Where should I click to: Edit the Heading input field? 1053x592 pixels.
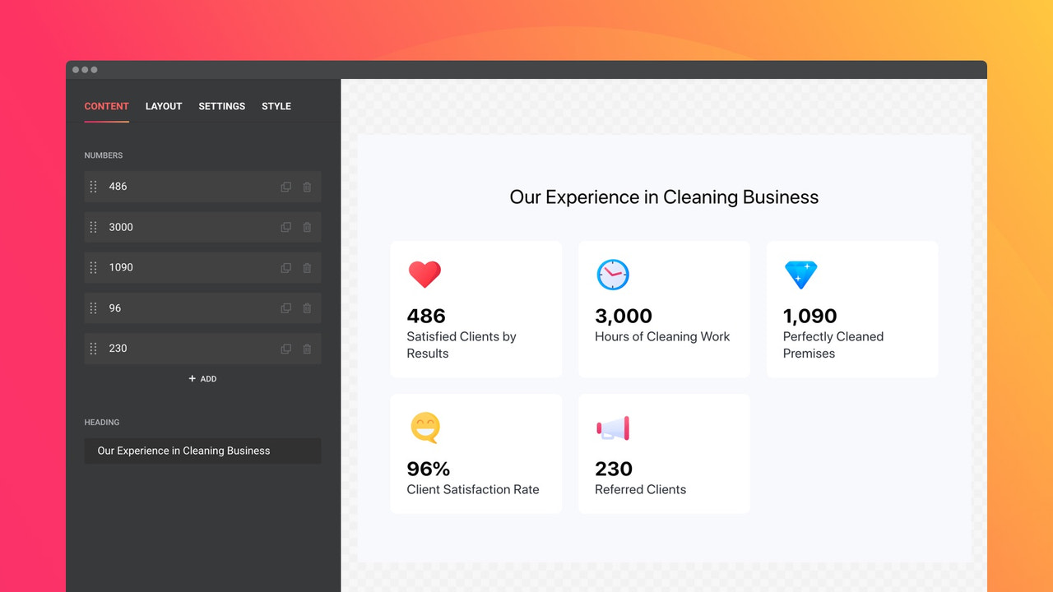click(x=202, y=451)
